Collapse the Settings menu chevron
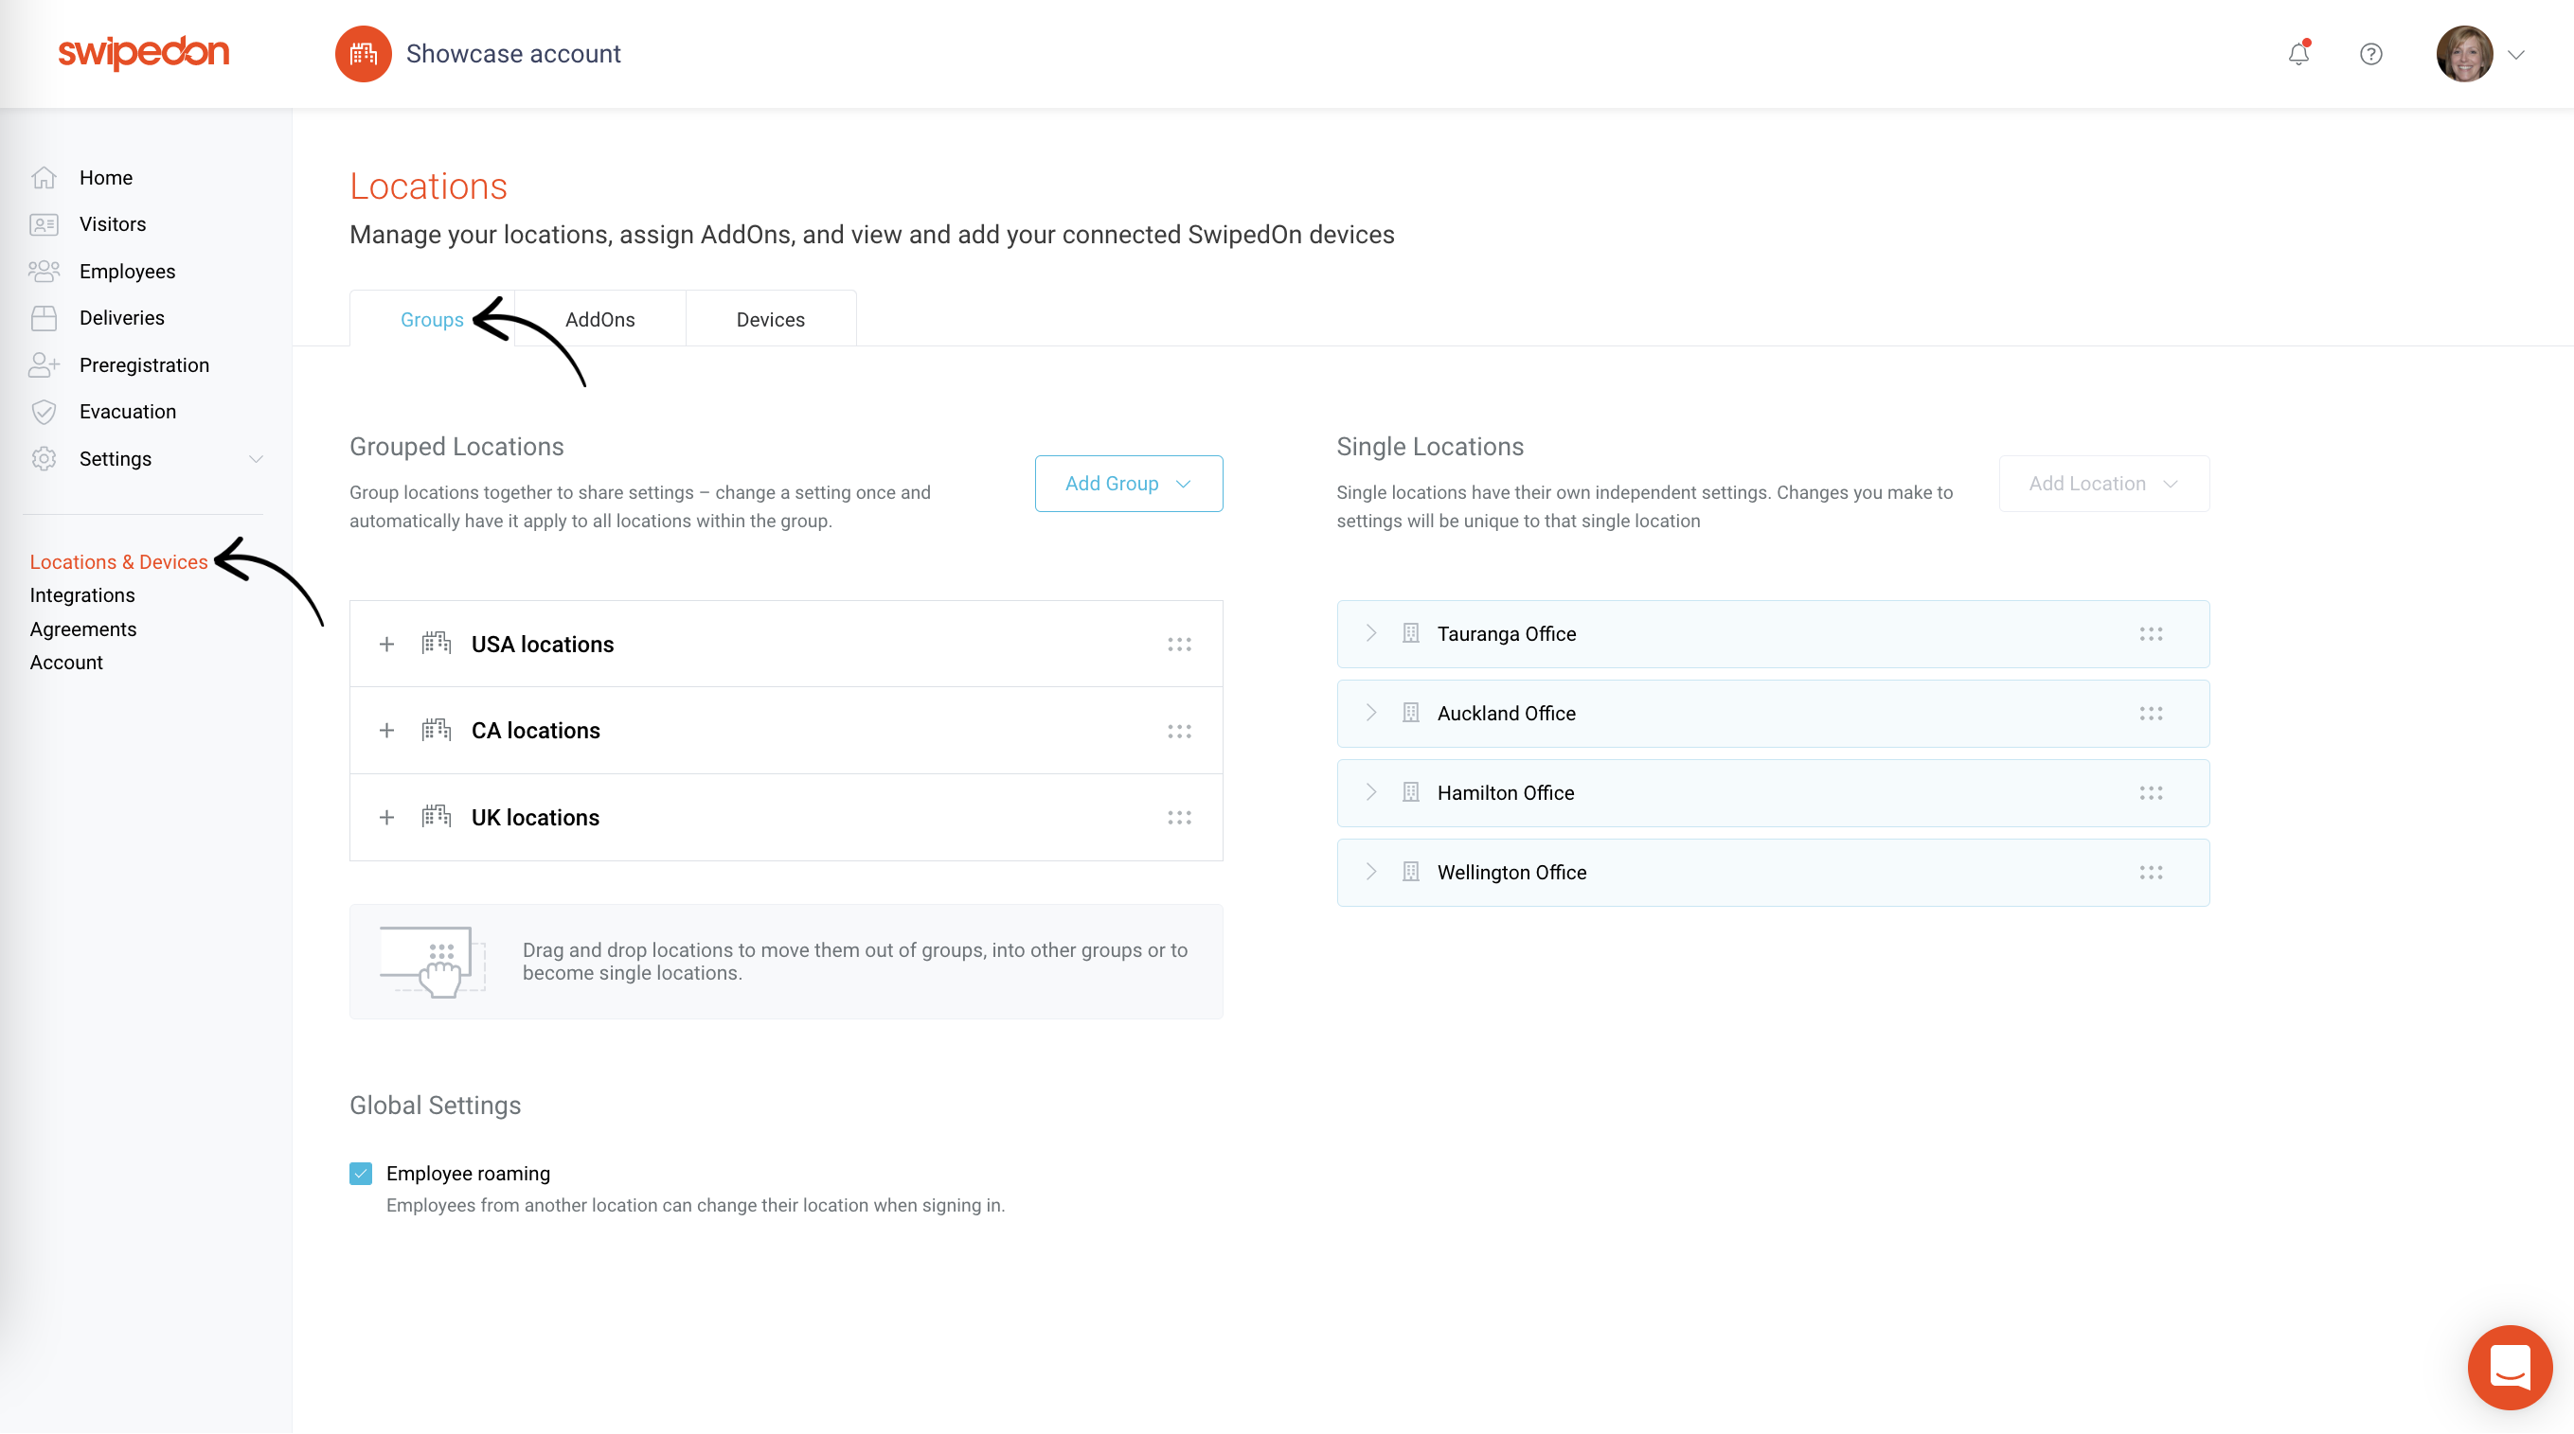 point(256,459)
